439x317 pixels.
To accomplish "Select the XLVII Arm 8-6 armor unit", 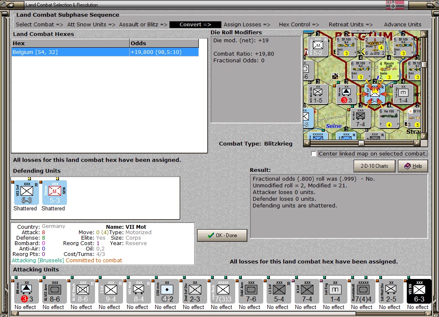I will point(54,291).
